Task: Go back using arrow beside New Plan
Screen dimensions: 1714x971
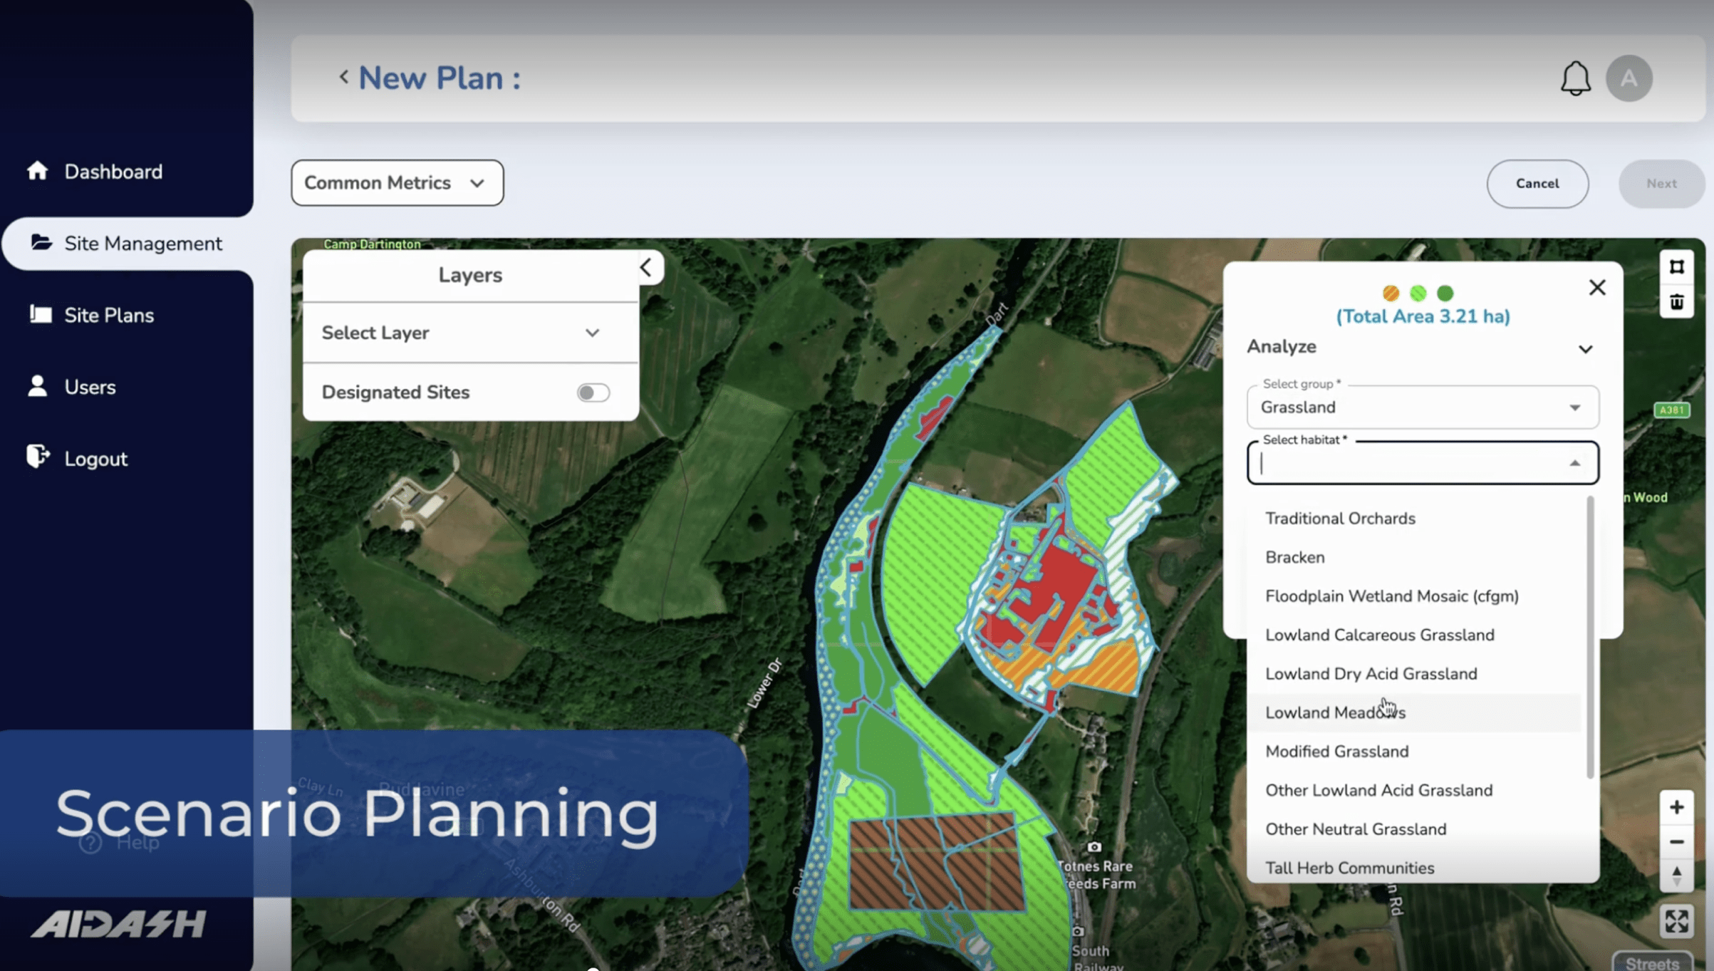Action: tap(343, 77)
